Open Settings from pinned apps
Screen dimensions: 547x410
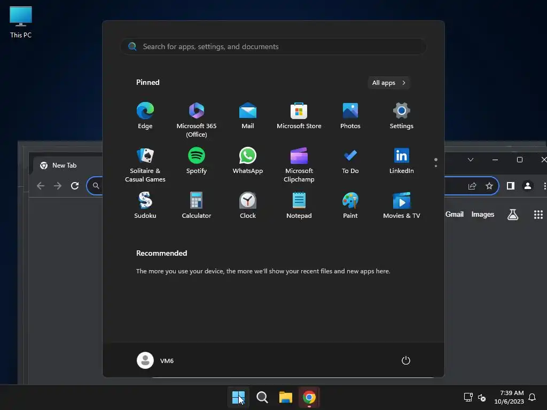402,116
